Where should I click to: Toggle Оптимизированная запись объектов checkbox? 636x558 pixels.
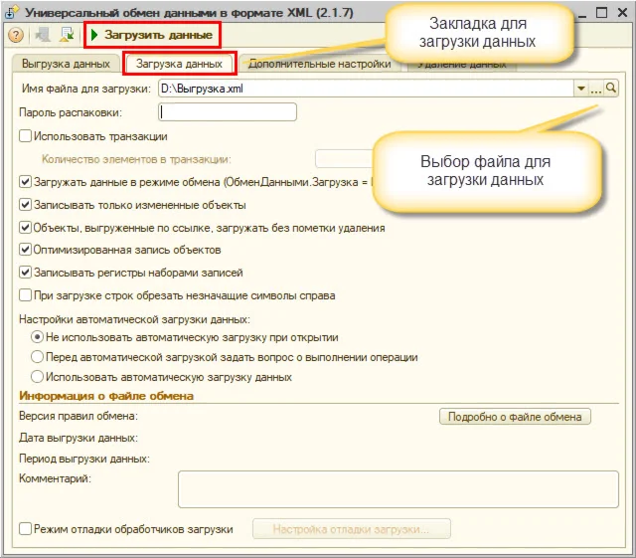(x=25, y=249)
